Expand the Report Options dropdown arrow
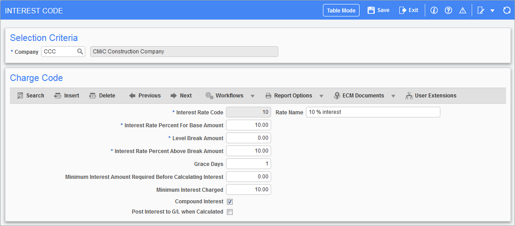 [321, 96]
